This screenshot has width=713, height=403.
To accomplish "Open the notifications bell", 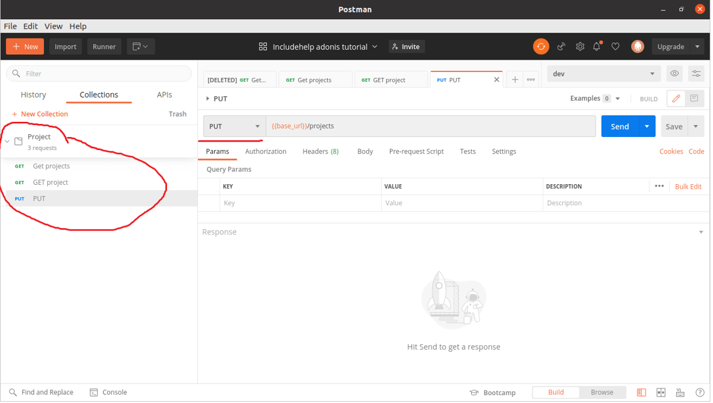I will point(597,47).
